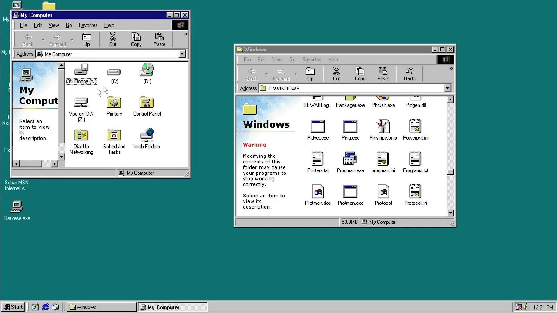Viewport: 557px width, 313px height.
Task: Open View menu in My Computer window
Action: tap(54, 25)
